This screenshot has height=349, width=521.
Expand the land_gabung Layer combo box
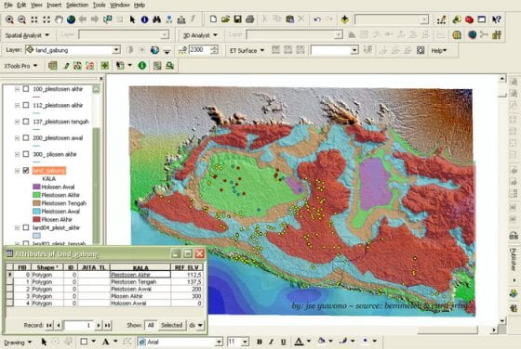[116, 50]
